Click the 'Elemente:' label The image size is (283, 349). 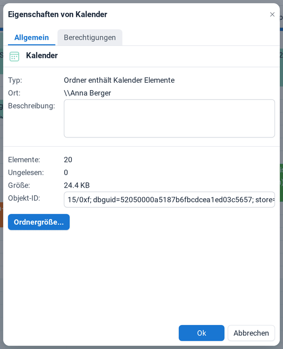(24, 160)
